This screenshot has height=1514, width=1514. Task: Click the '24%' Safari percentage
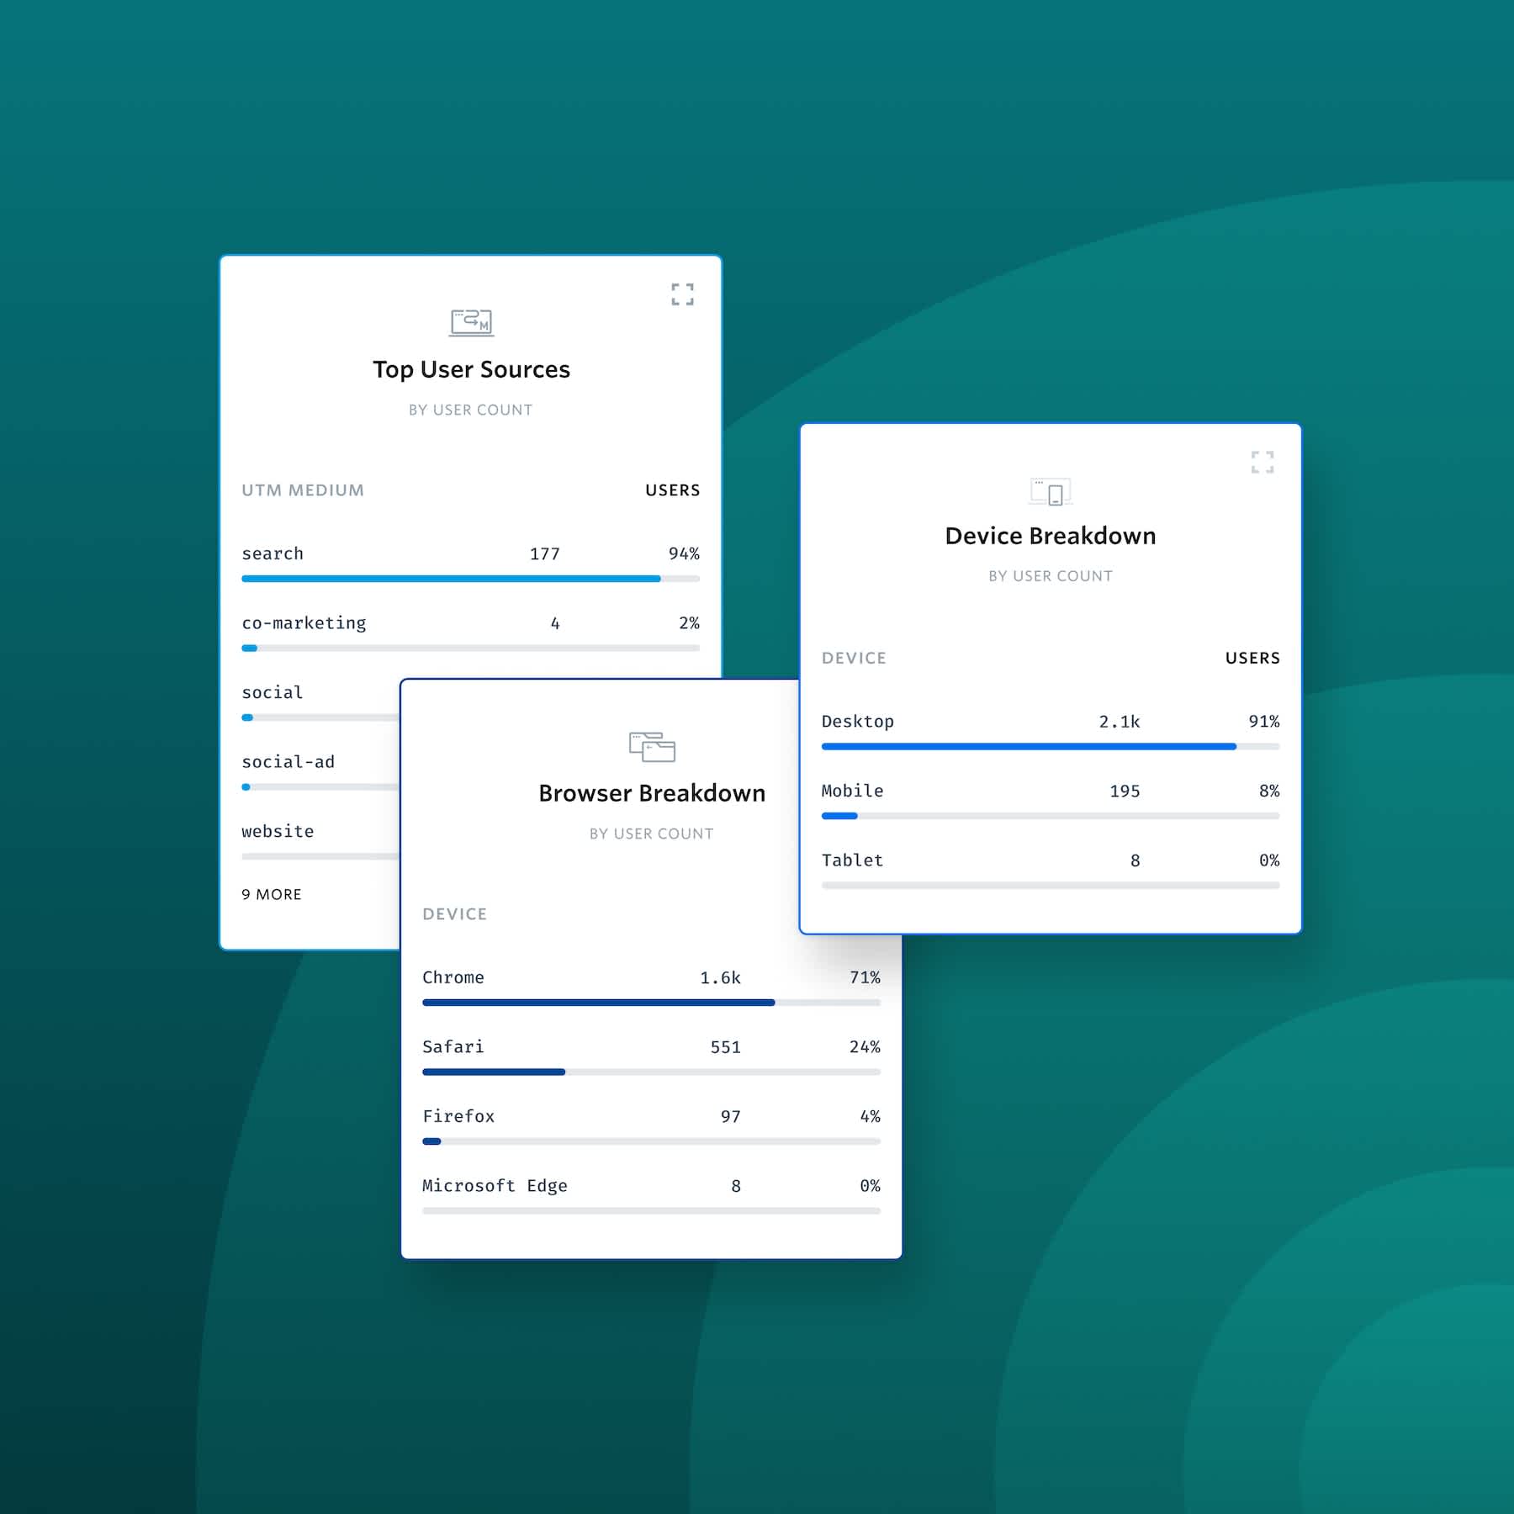coord(865,1047)
